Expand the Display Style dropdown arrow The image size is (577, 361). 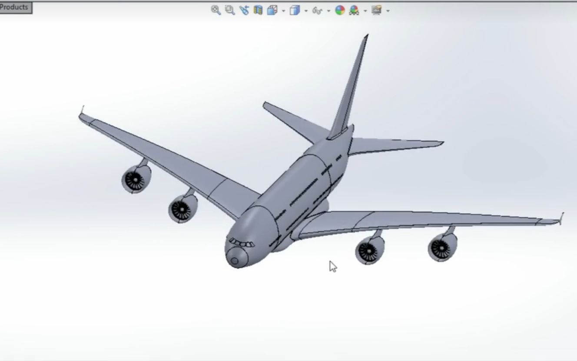click(306, 10)
